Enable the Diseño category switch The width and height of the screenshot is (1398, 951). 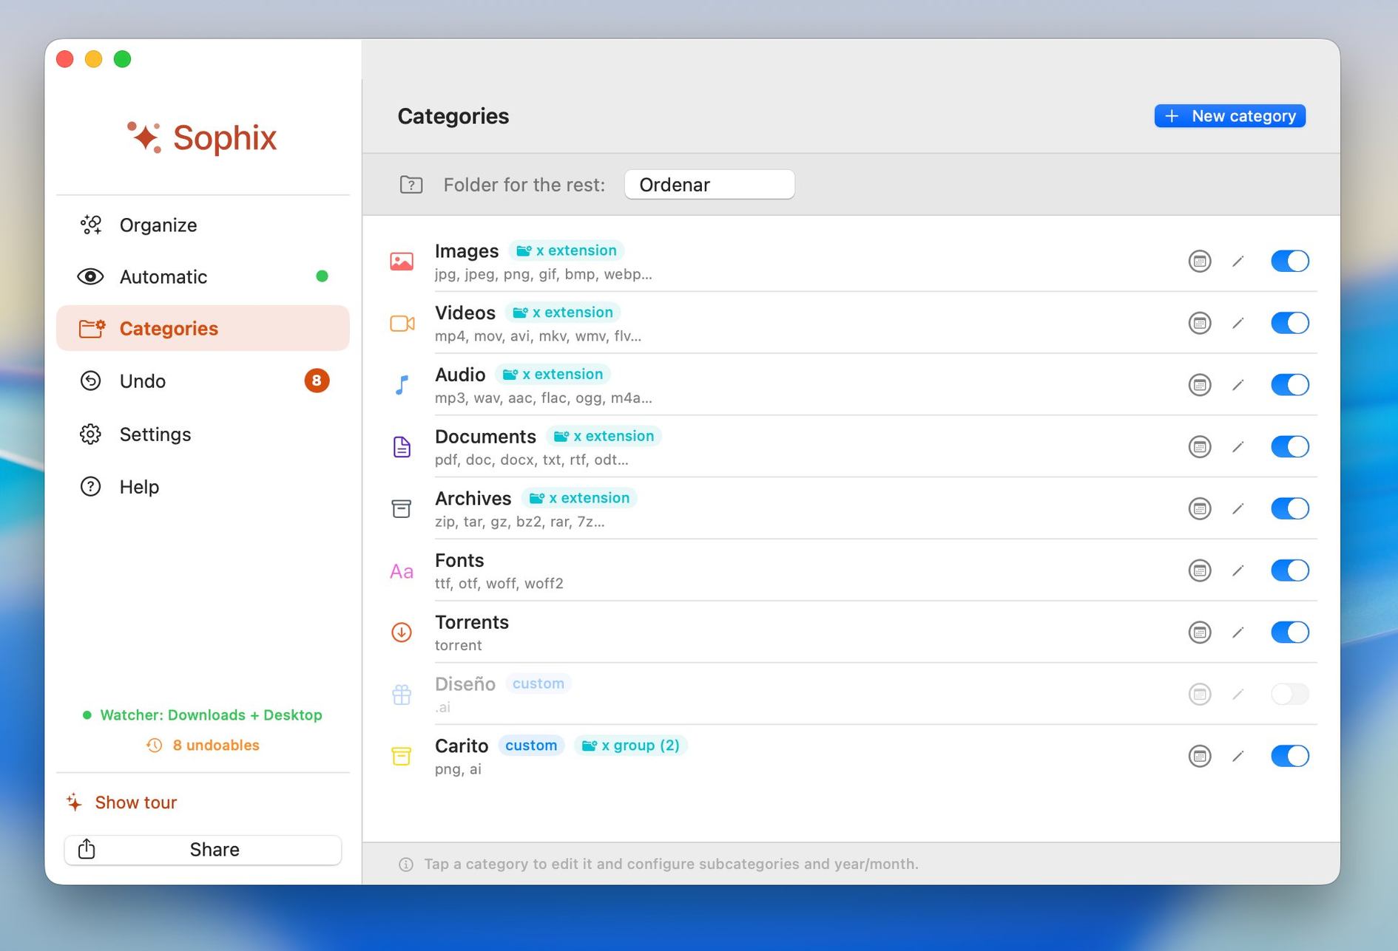[x=1289, y=694]
